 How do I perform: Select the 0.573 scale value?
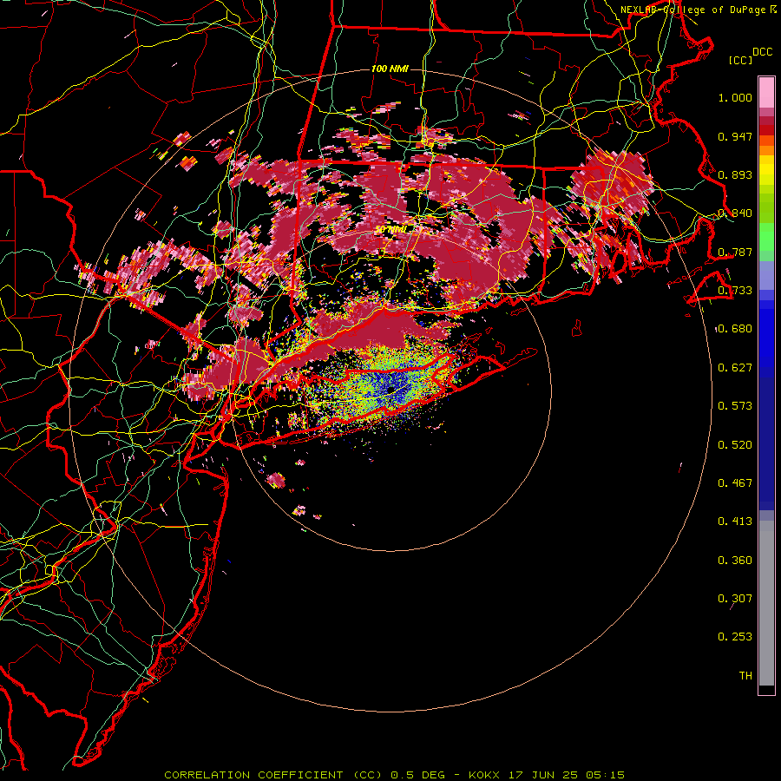coord(735,406)
